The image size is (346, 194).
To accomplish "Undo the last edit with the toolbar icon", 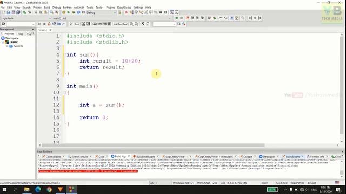I will (24, 12).
